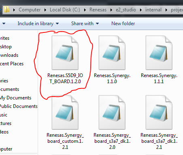183x155 pixels.
Task: Expand the arrow after Renesas in the breadcrumb
Action: tap(111, 10)
